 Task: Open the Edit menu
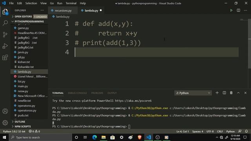click(x=19, y=3)
